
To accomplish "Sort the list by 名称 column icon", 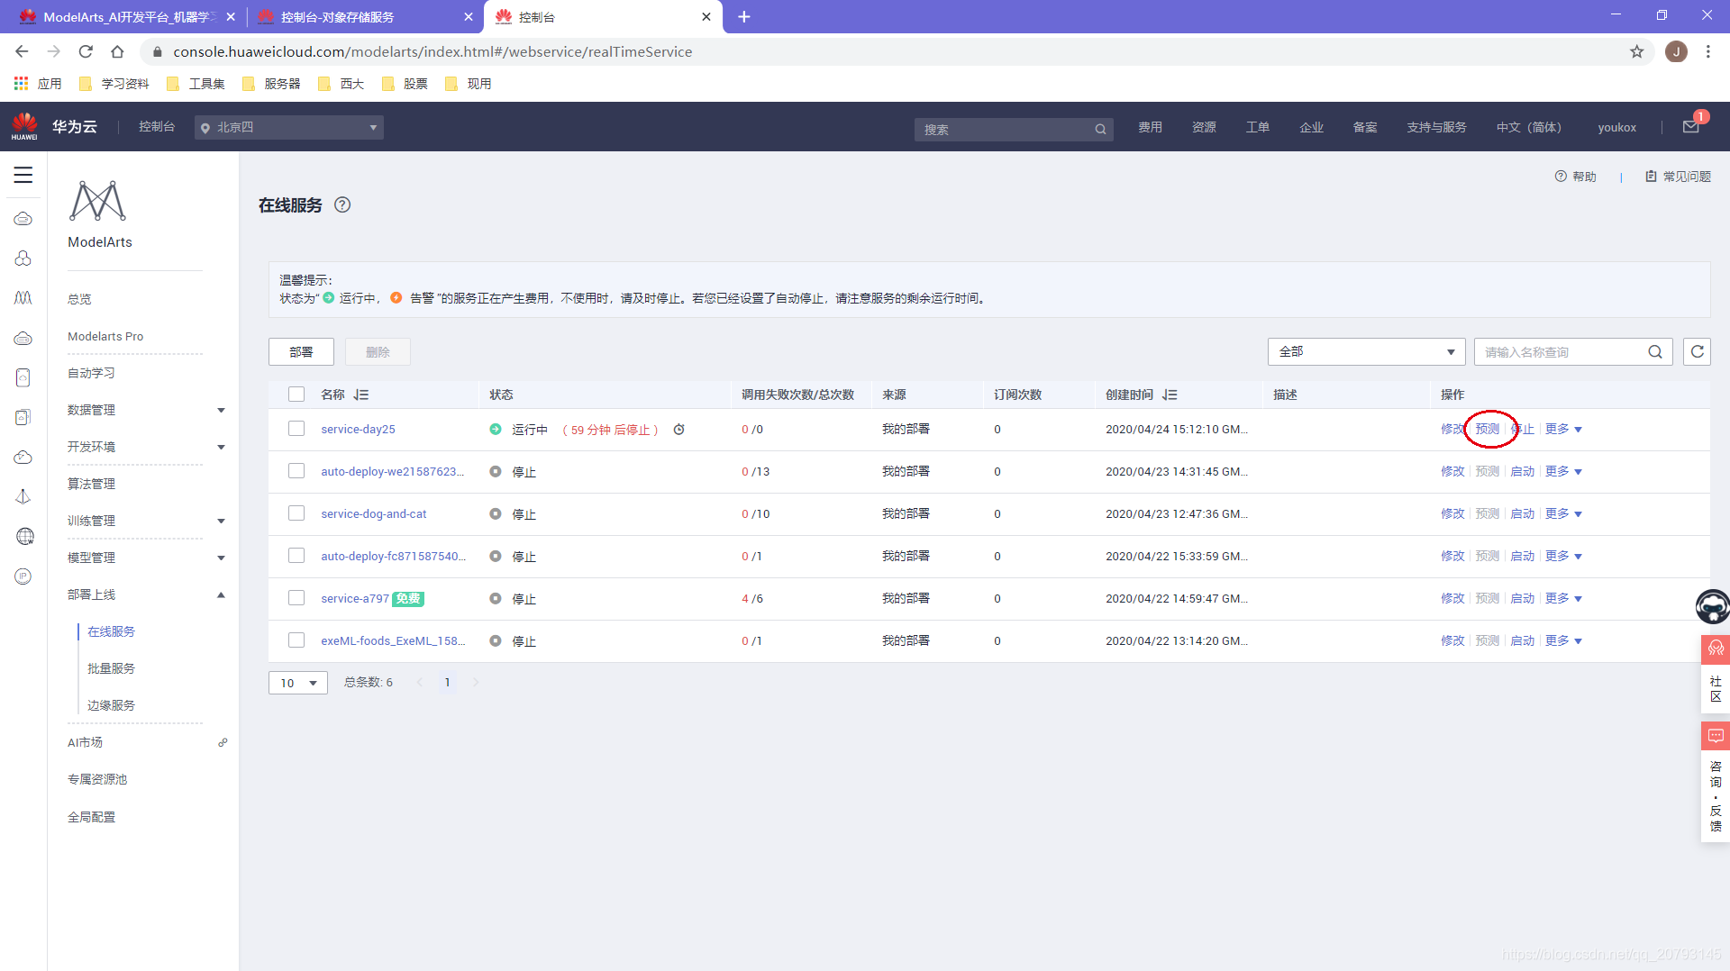I will click(x=361, y=395).
